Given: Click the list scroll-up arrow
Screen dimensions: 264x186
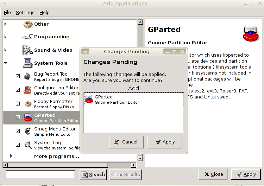Looking at the screenshot, I should (140, 22).
